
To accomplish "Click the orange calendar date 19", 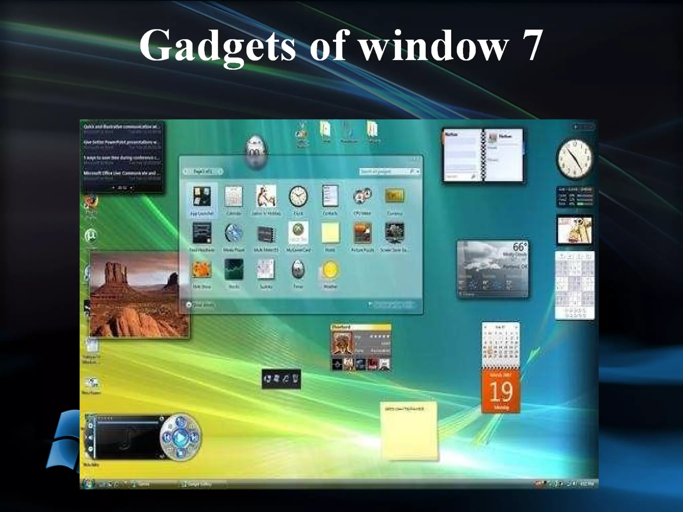I will point(501,392).
